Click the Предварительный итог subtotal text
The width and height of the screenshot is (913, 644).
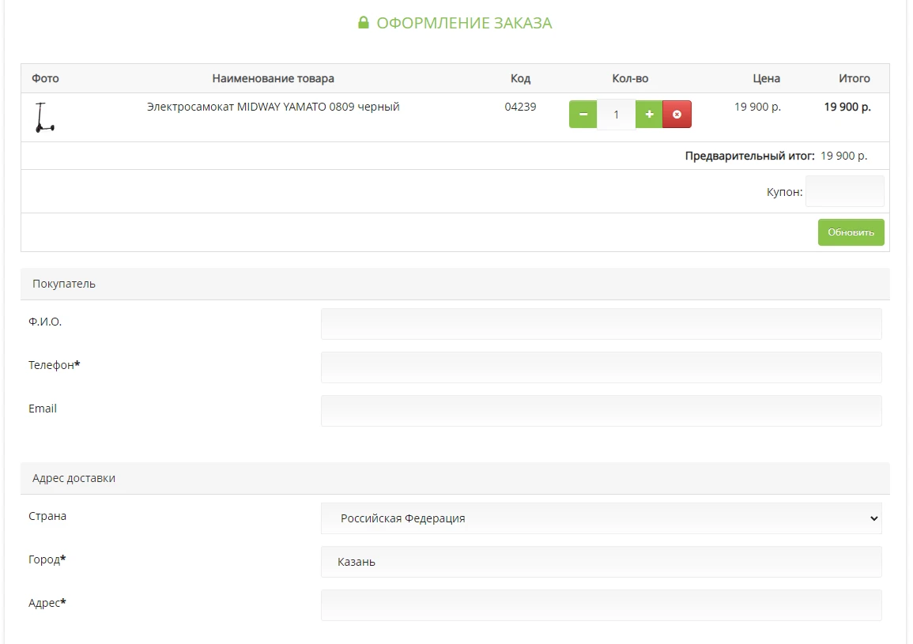click(749, 156)
